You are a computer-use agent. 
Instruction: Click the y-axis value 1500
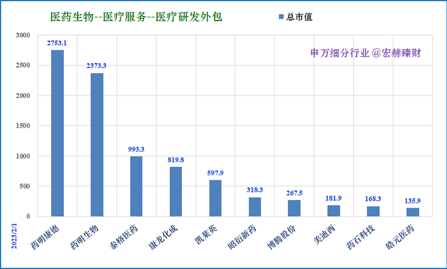tap(23, 126)
